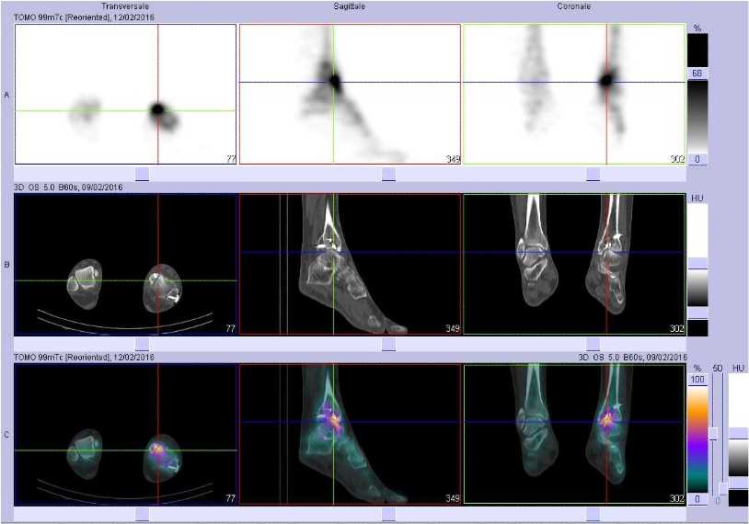Click slice slider thumb under row B coronal view
The height and width of the screenshot is (524, 749).
593,344
